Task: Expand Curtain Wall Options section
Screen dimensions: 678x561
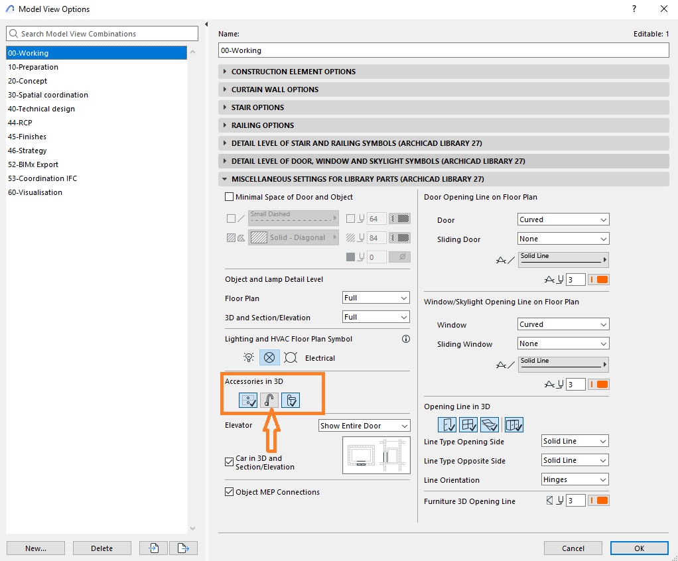Action: tap(444, 90)
